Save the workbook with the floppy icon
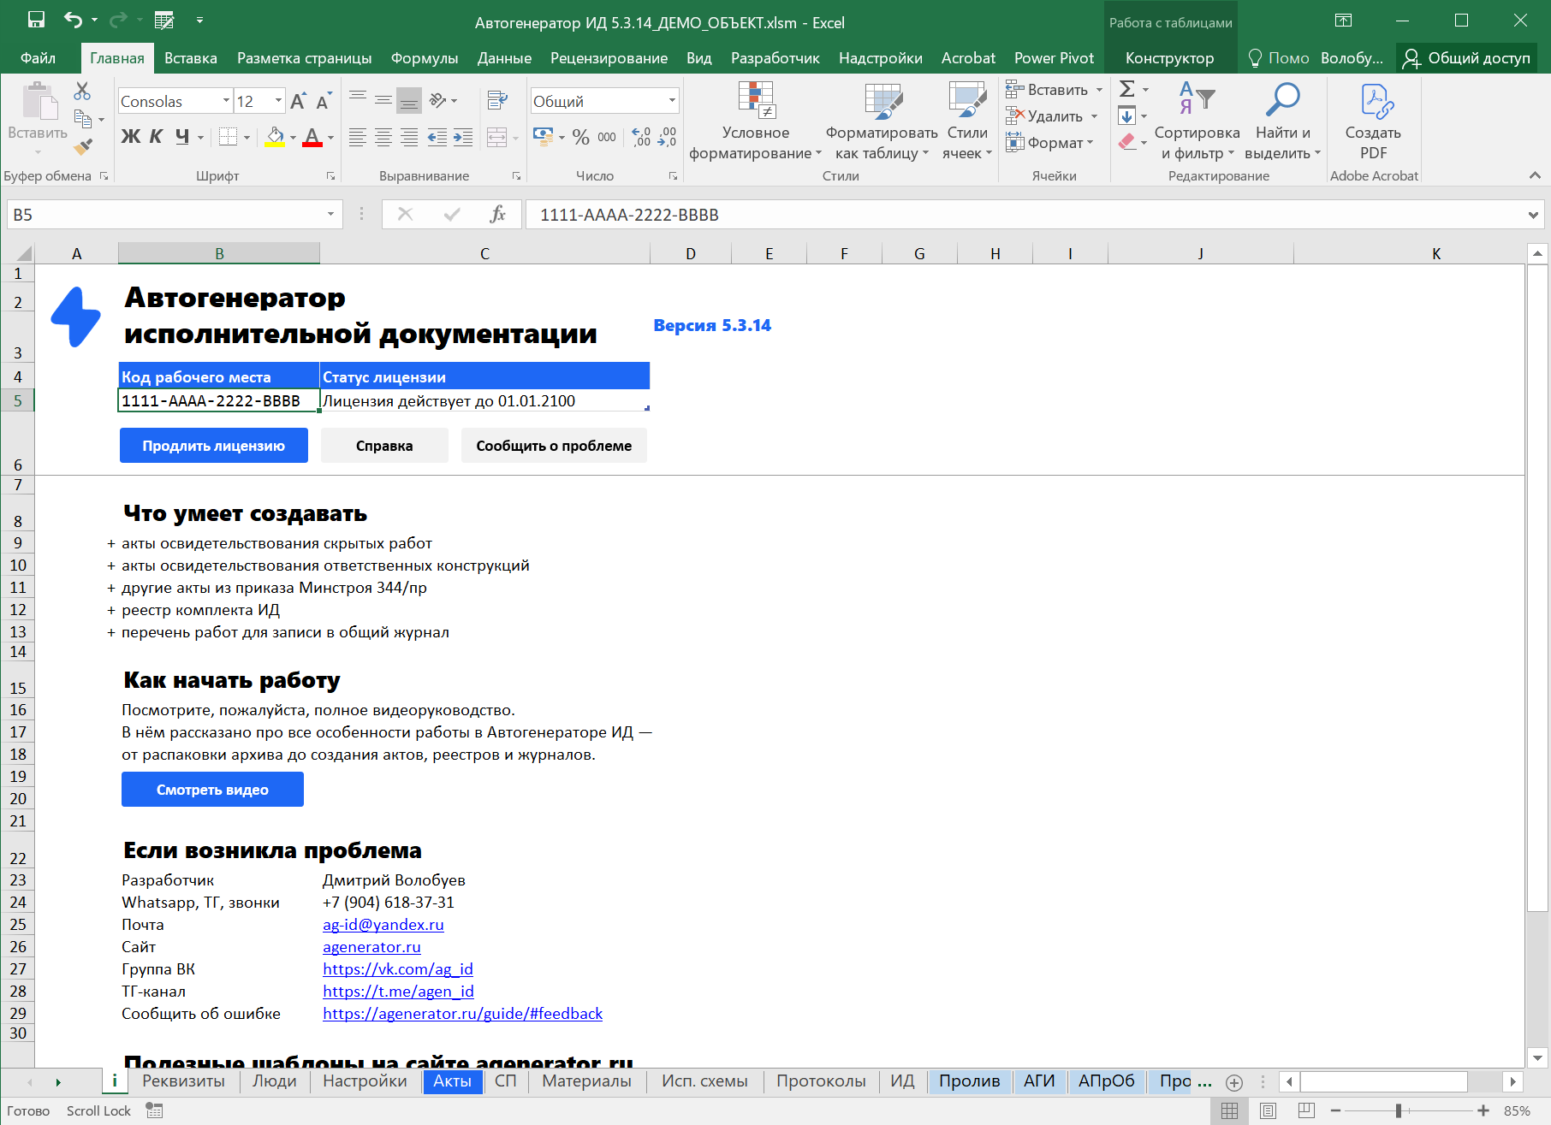This screenshot has width=1551, height=1125. pyautogui.click(x=36, y=20)
